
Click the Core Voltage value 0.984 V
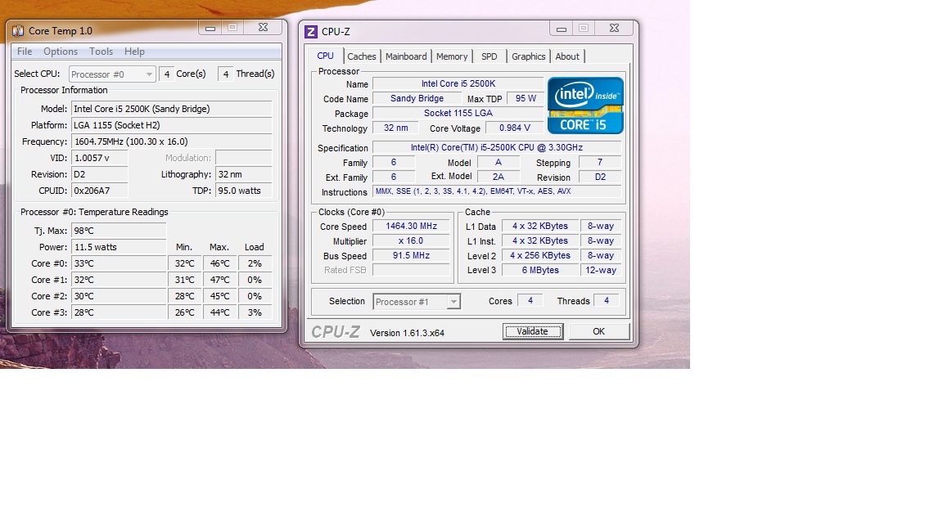tap(515, 128)
